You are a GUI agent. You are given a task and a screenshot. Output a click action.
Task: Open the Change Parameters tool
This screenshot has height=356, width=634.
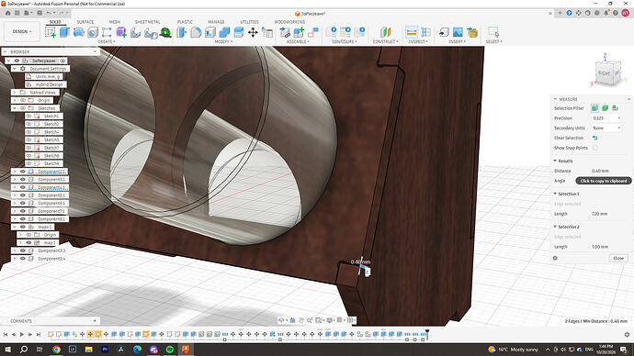[x=266, y=32]
